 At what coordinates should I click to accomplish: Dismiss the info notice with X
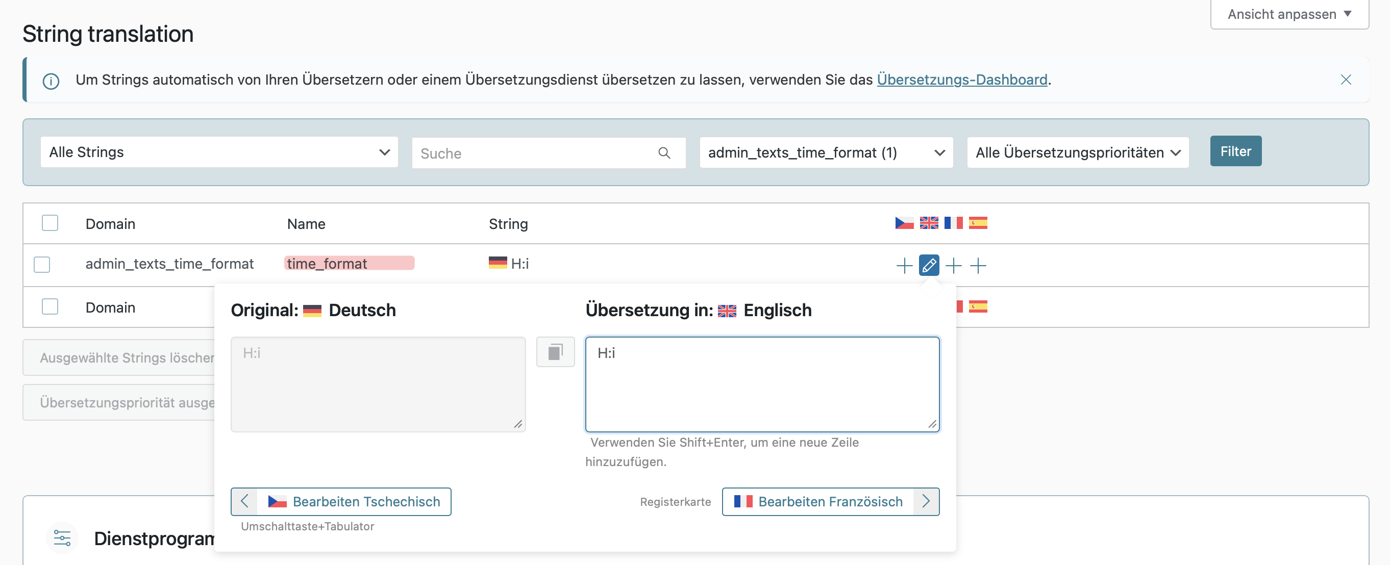coord(1346,80)
